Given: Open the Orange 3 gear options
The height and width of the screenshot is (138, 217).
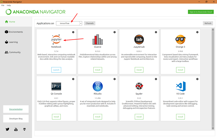Looking at the screenshot, I should coord(197,32).
